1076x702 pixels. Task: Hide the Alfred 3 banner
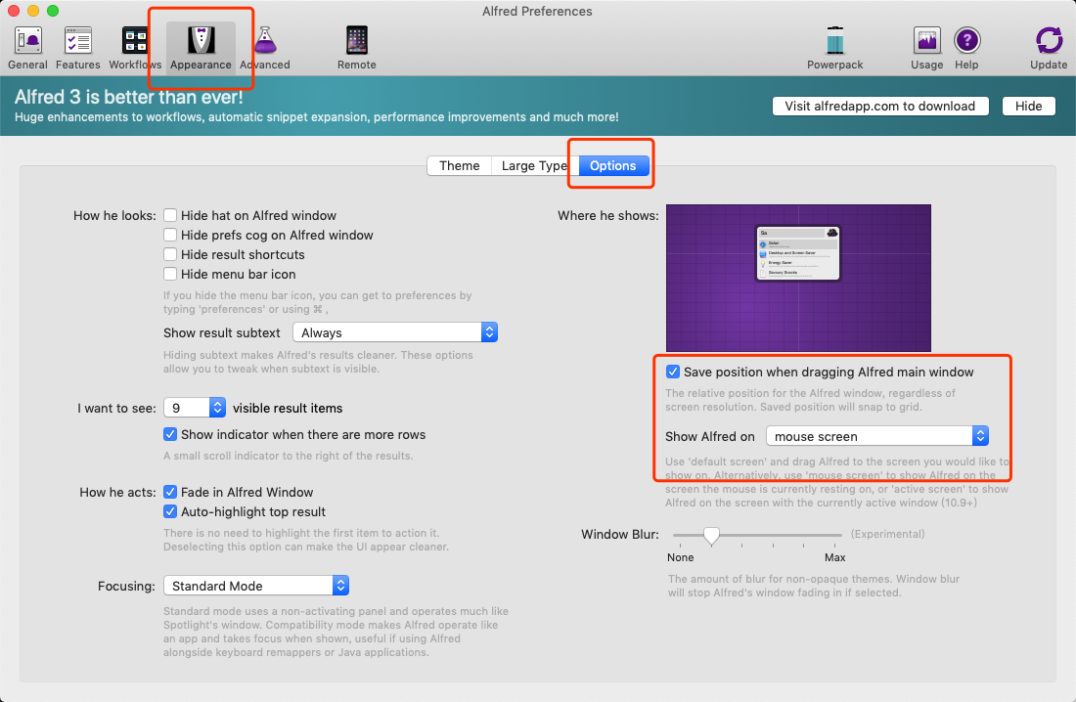coord(1029,106)
